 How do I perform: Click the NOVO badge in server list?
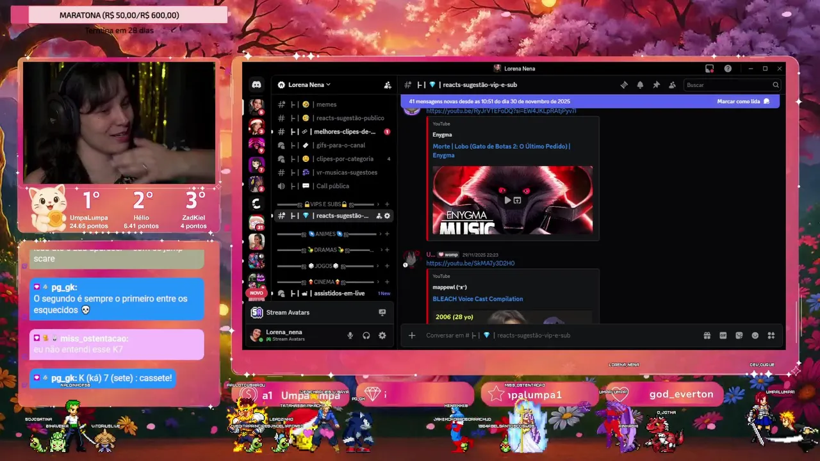[x=256, y=293]
